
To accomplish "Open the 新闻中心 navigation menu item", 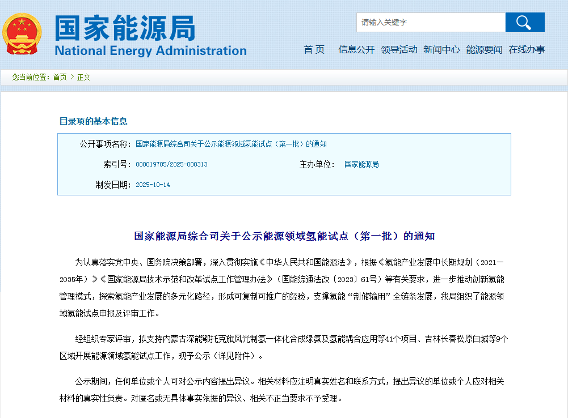I will coord(440,50).
